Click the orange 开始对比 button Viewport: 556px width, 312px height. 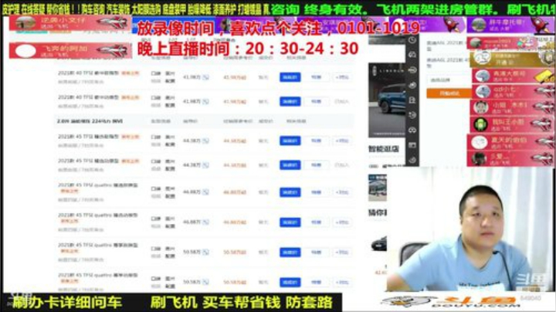pos(449,93)
